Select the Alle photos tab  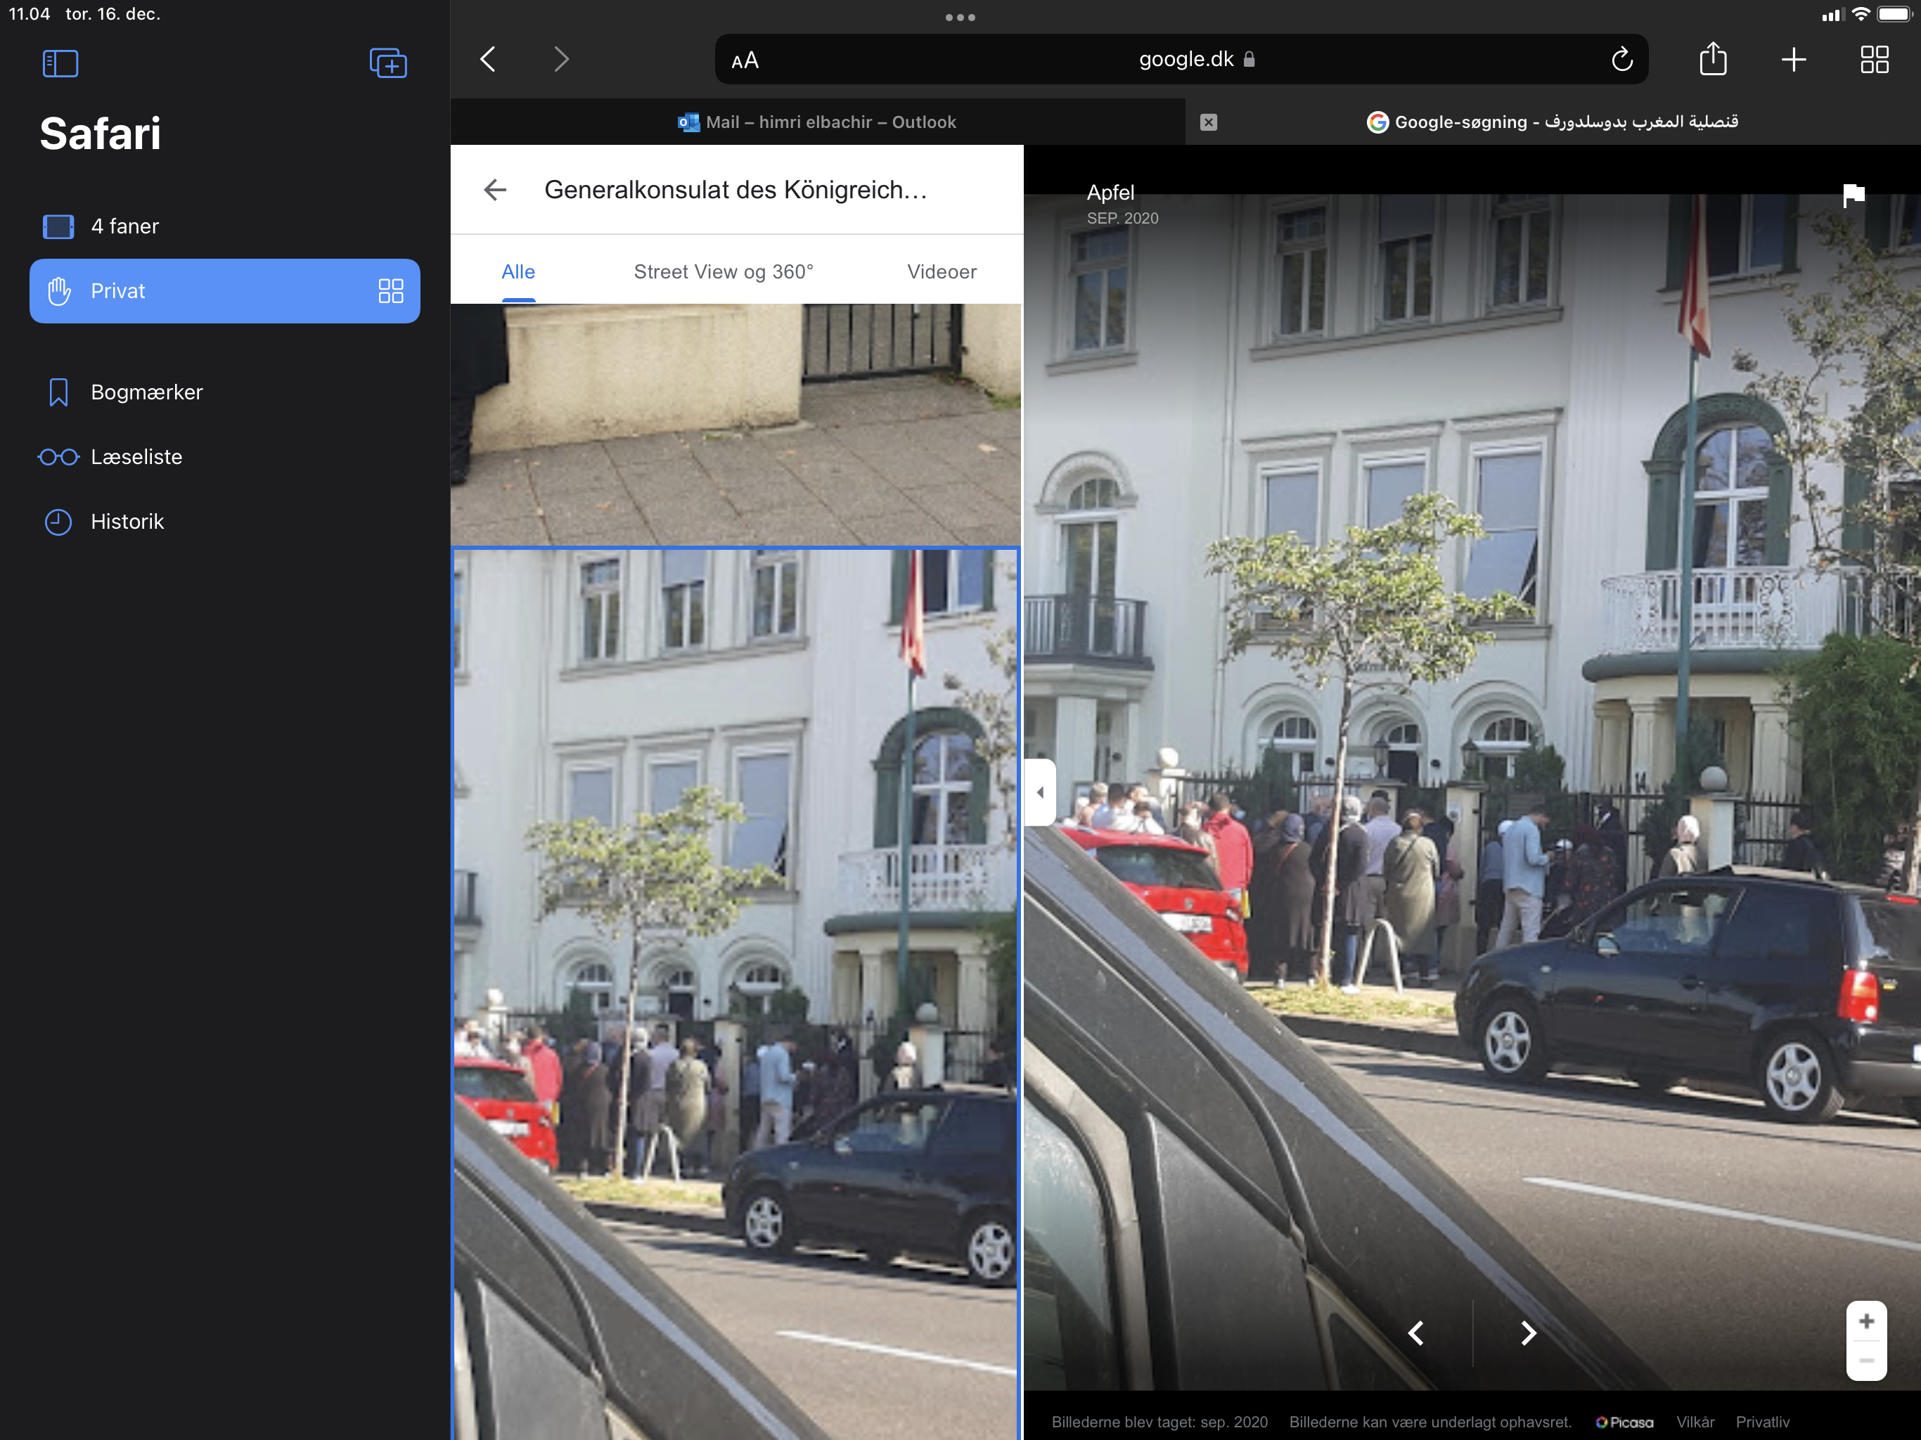pos(518,272)
